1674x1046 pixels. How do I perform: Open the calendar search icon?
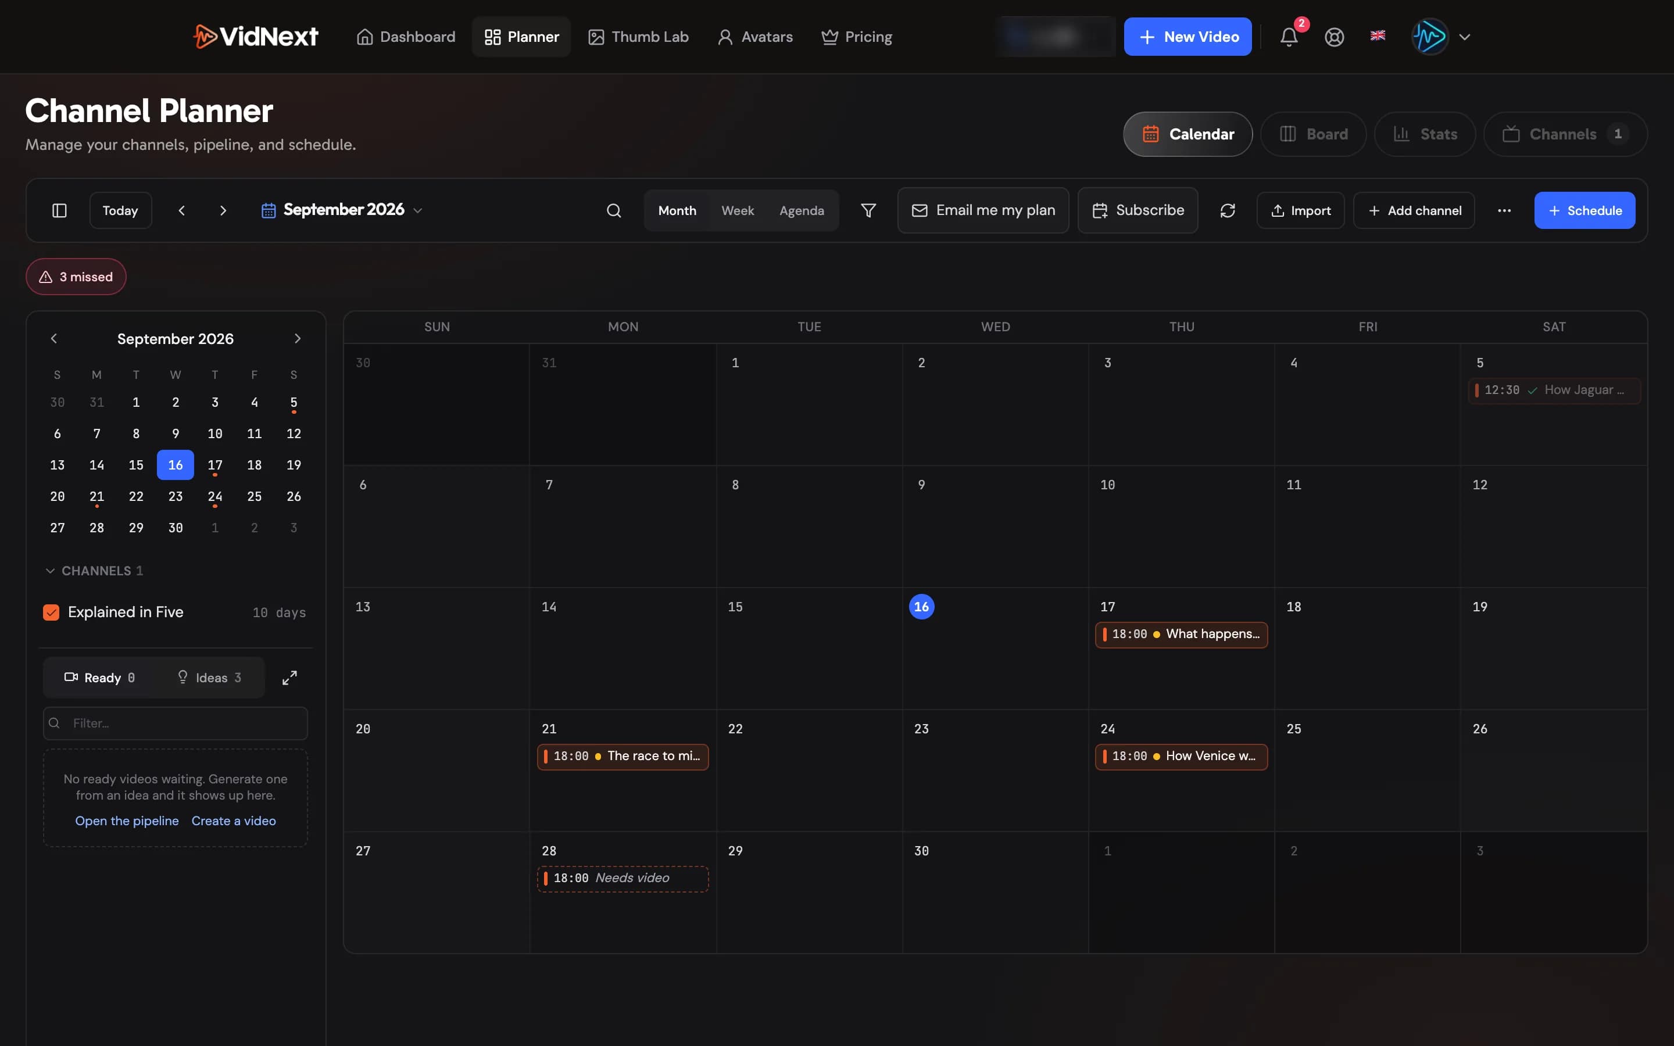click(614, 210)
